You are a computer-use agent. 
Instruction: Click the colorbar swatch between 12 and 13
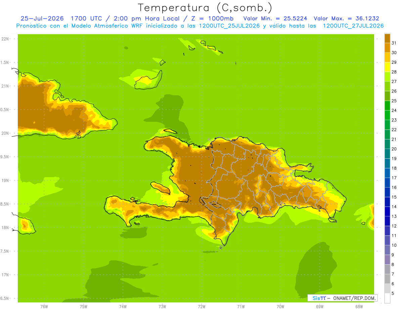[387, 221]
